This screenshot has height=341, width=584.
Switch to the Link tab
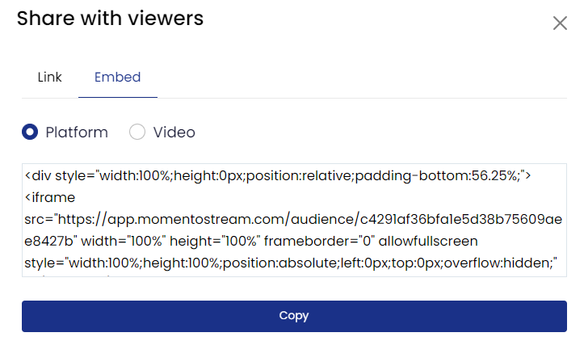pos(49,78)
